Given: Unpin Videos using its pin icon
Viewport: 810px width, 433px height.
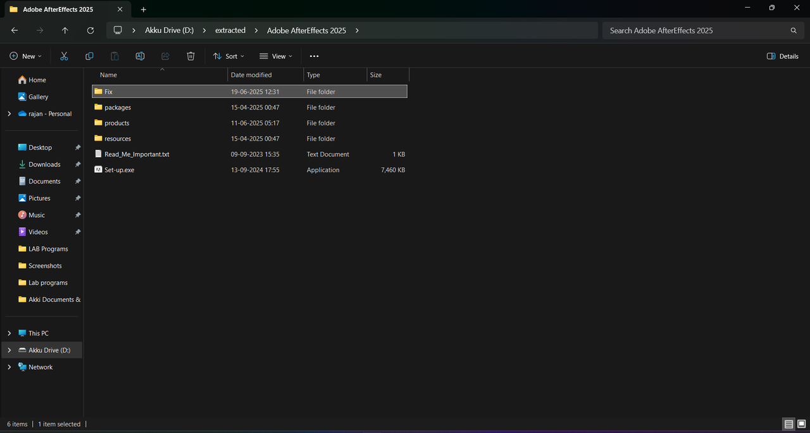Looking at the screenshot, I should (78, 232).
